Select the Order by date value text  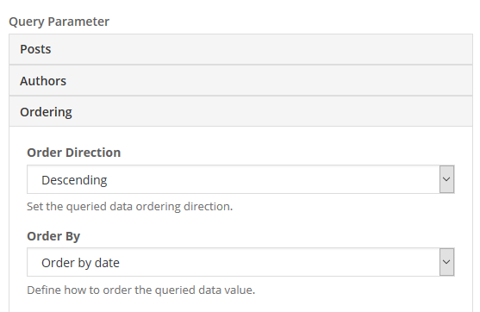pos(80,263)
